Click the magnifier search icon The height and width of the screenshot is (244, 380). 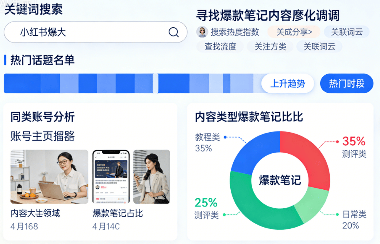tap(174, 32)
